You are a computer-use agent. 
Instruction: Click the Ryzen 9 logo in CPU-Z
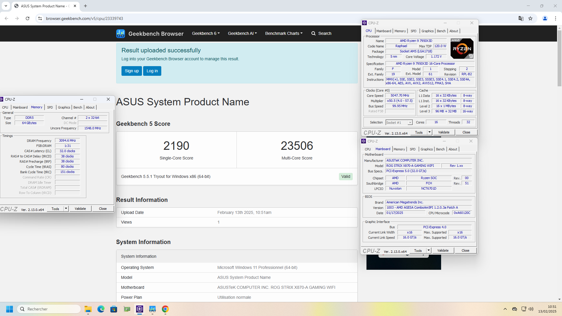[462, 49]
